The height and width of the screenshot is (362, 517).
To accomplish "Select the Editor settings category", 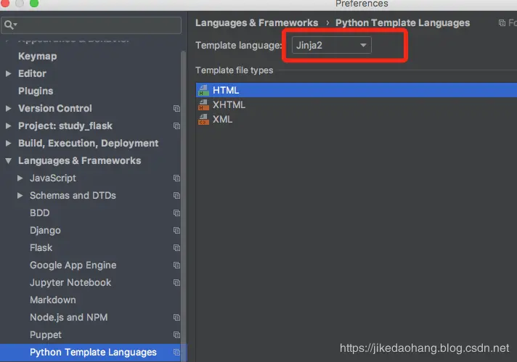I will 32,73.
